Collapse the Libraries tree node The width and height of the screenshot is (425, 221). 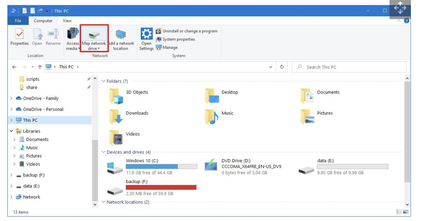pyautogui.click(x=11, y=131)
